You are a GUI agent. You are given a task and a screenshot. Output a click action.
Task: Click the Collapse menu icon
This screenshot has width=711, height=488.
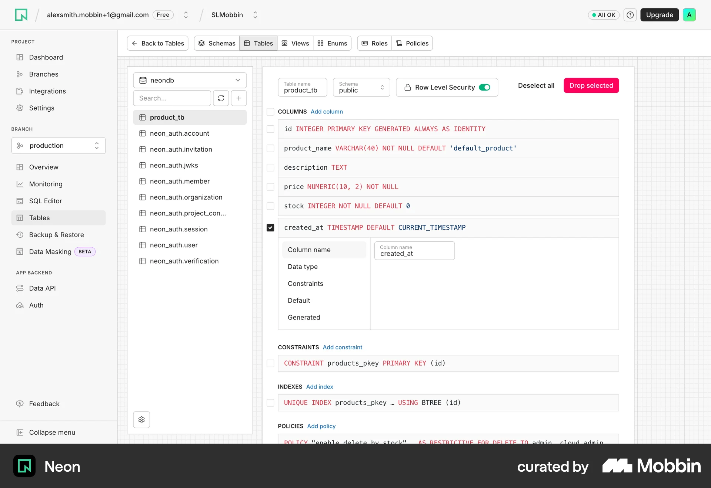click(20, 433)
